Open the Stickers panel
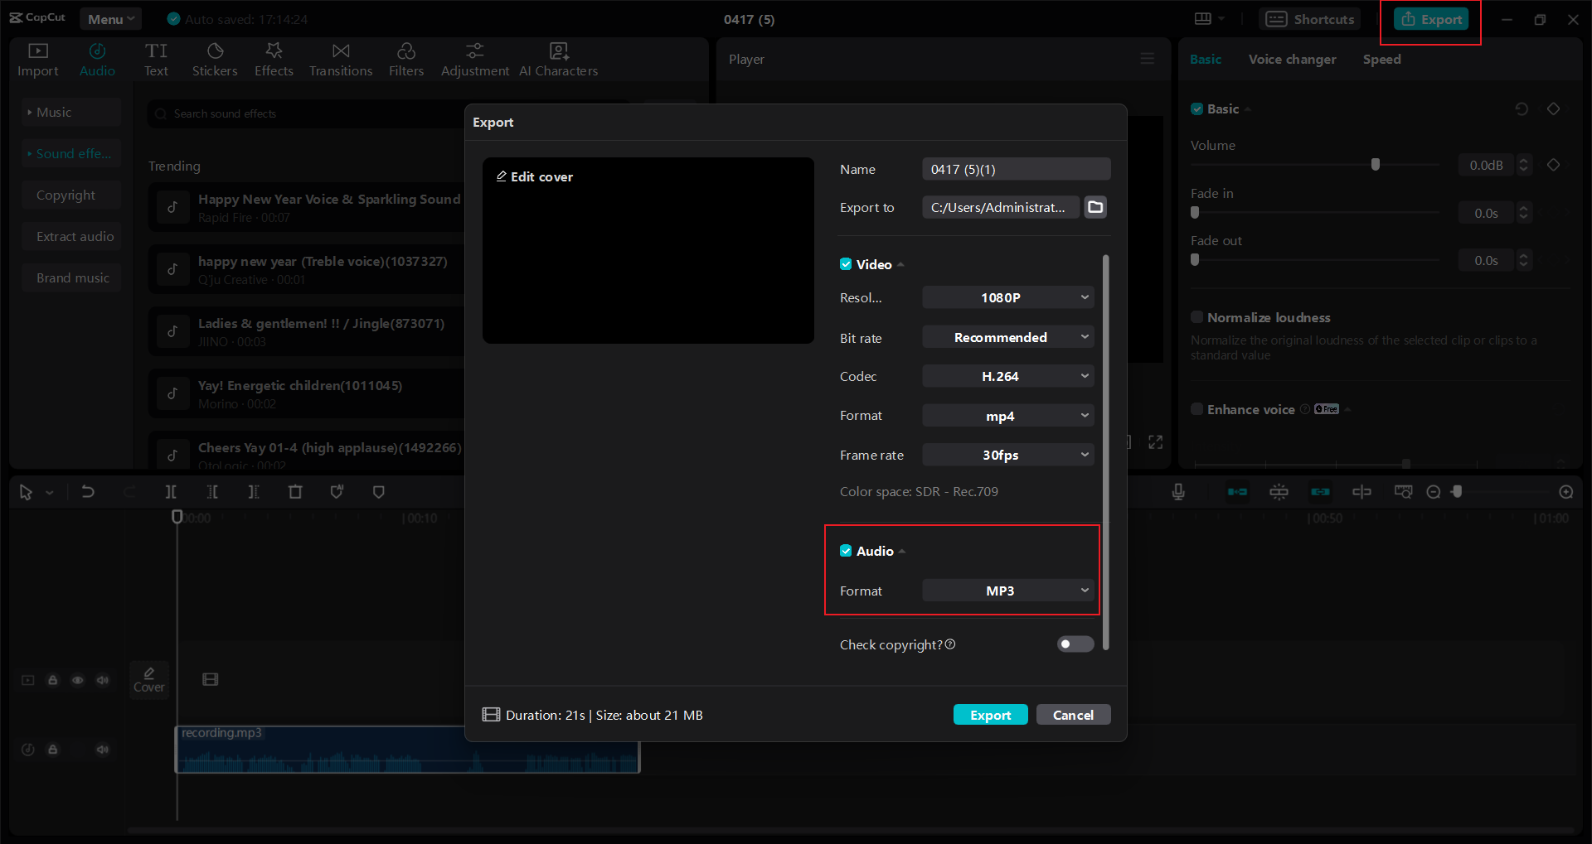 point(215,60)
